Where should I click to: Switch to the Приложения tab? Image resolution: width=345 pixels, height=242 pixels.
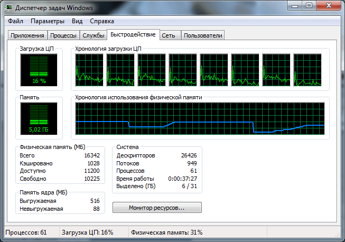(27, 35)
